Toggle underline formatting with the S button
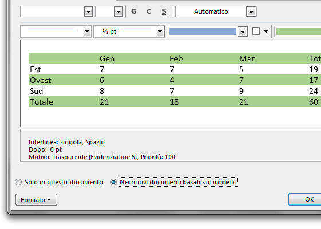Viewport: 321px width, 229px height. pyautogui.click(x=164, y=11)
